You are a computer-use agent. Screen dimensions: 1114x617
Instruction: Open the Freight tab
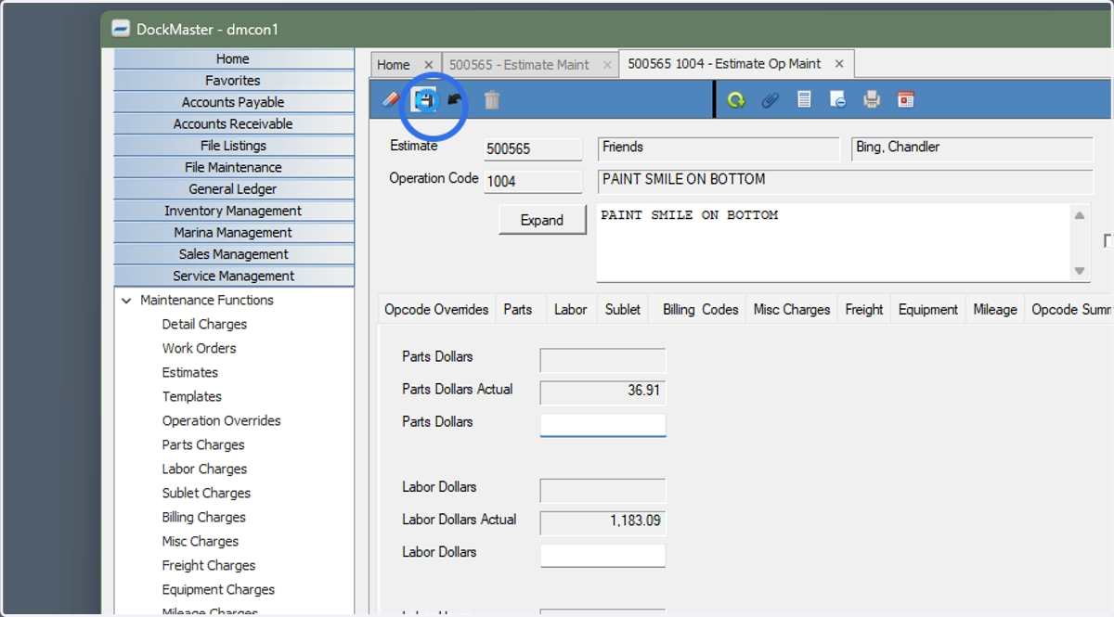click(x=864, y=310)
